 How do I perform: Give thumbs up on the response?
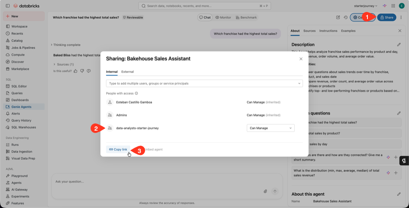click(75, 71)
